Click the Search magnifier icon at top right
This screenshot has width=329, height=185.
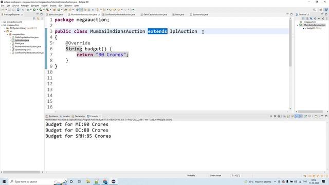point(314,10)
